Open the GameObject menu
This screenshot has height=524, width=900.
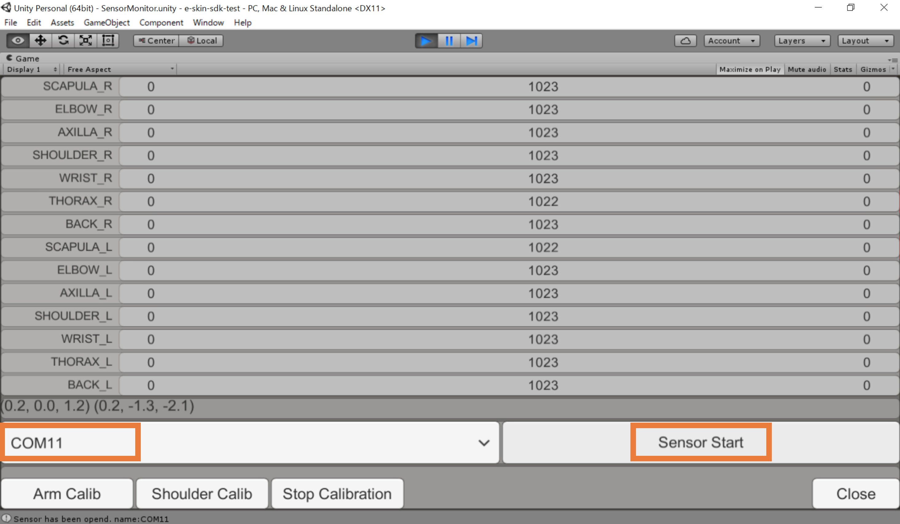(x=106, y=22)
